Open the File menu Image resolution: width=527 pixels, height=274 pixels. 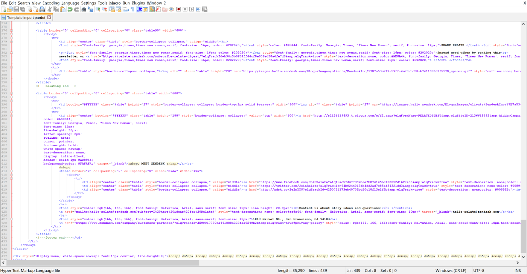[4, 3]
